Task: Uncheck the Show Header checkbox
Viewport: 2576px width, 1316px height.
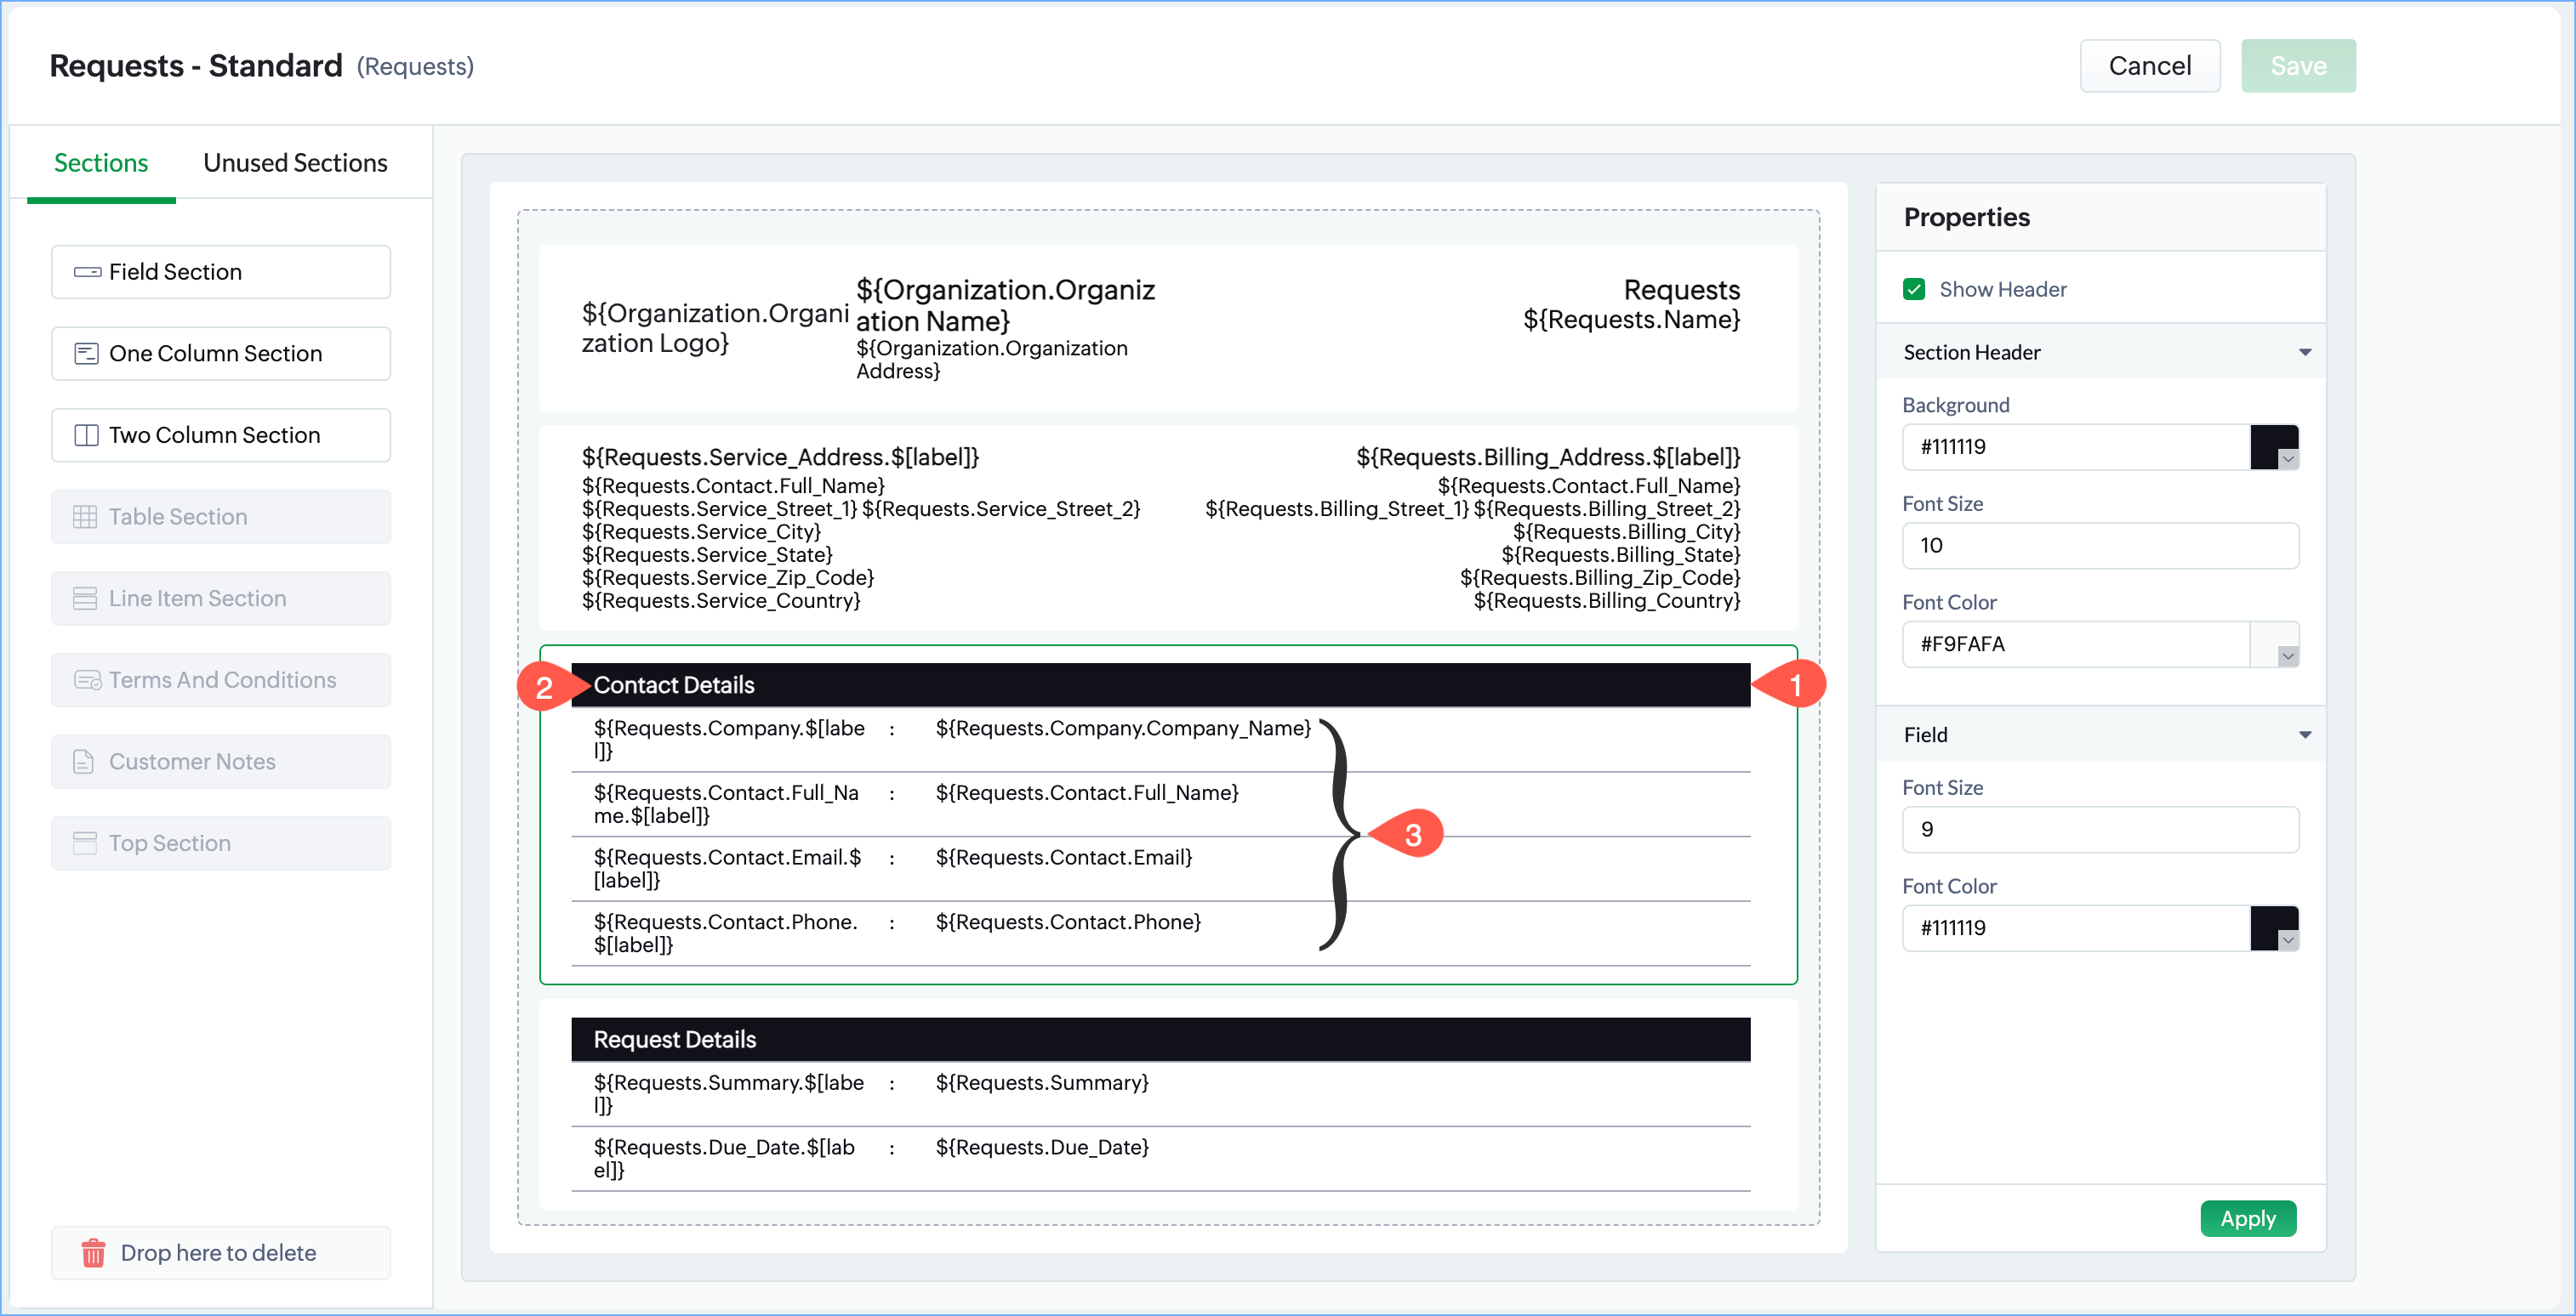Action: [x=1914, y=290]
